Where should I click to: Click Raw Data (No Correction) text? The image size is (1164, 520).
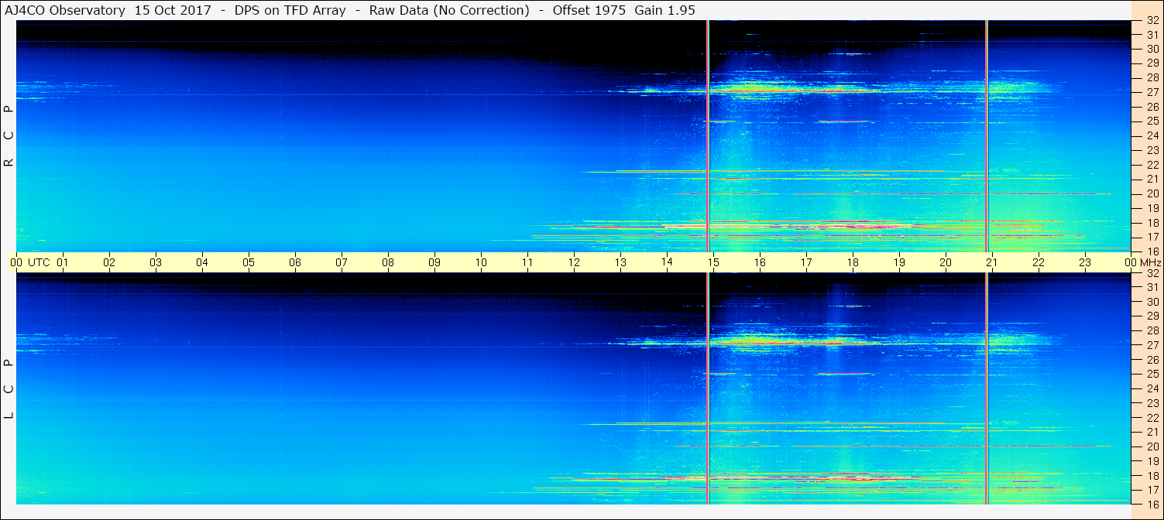[449, 11]
